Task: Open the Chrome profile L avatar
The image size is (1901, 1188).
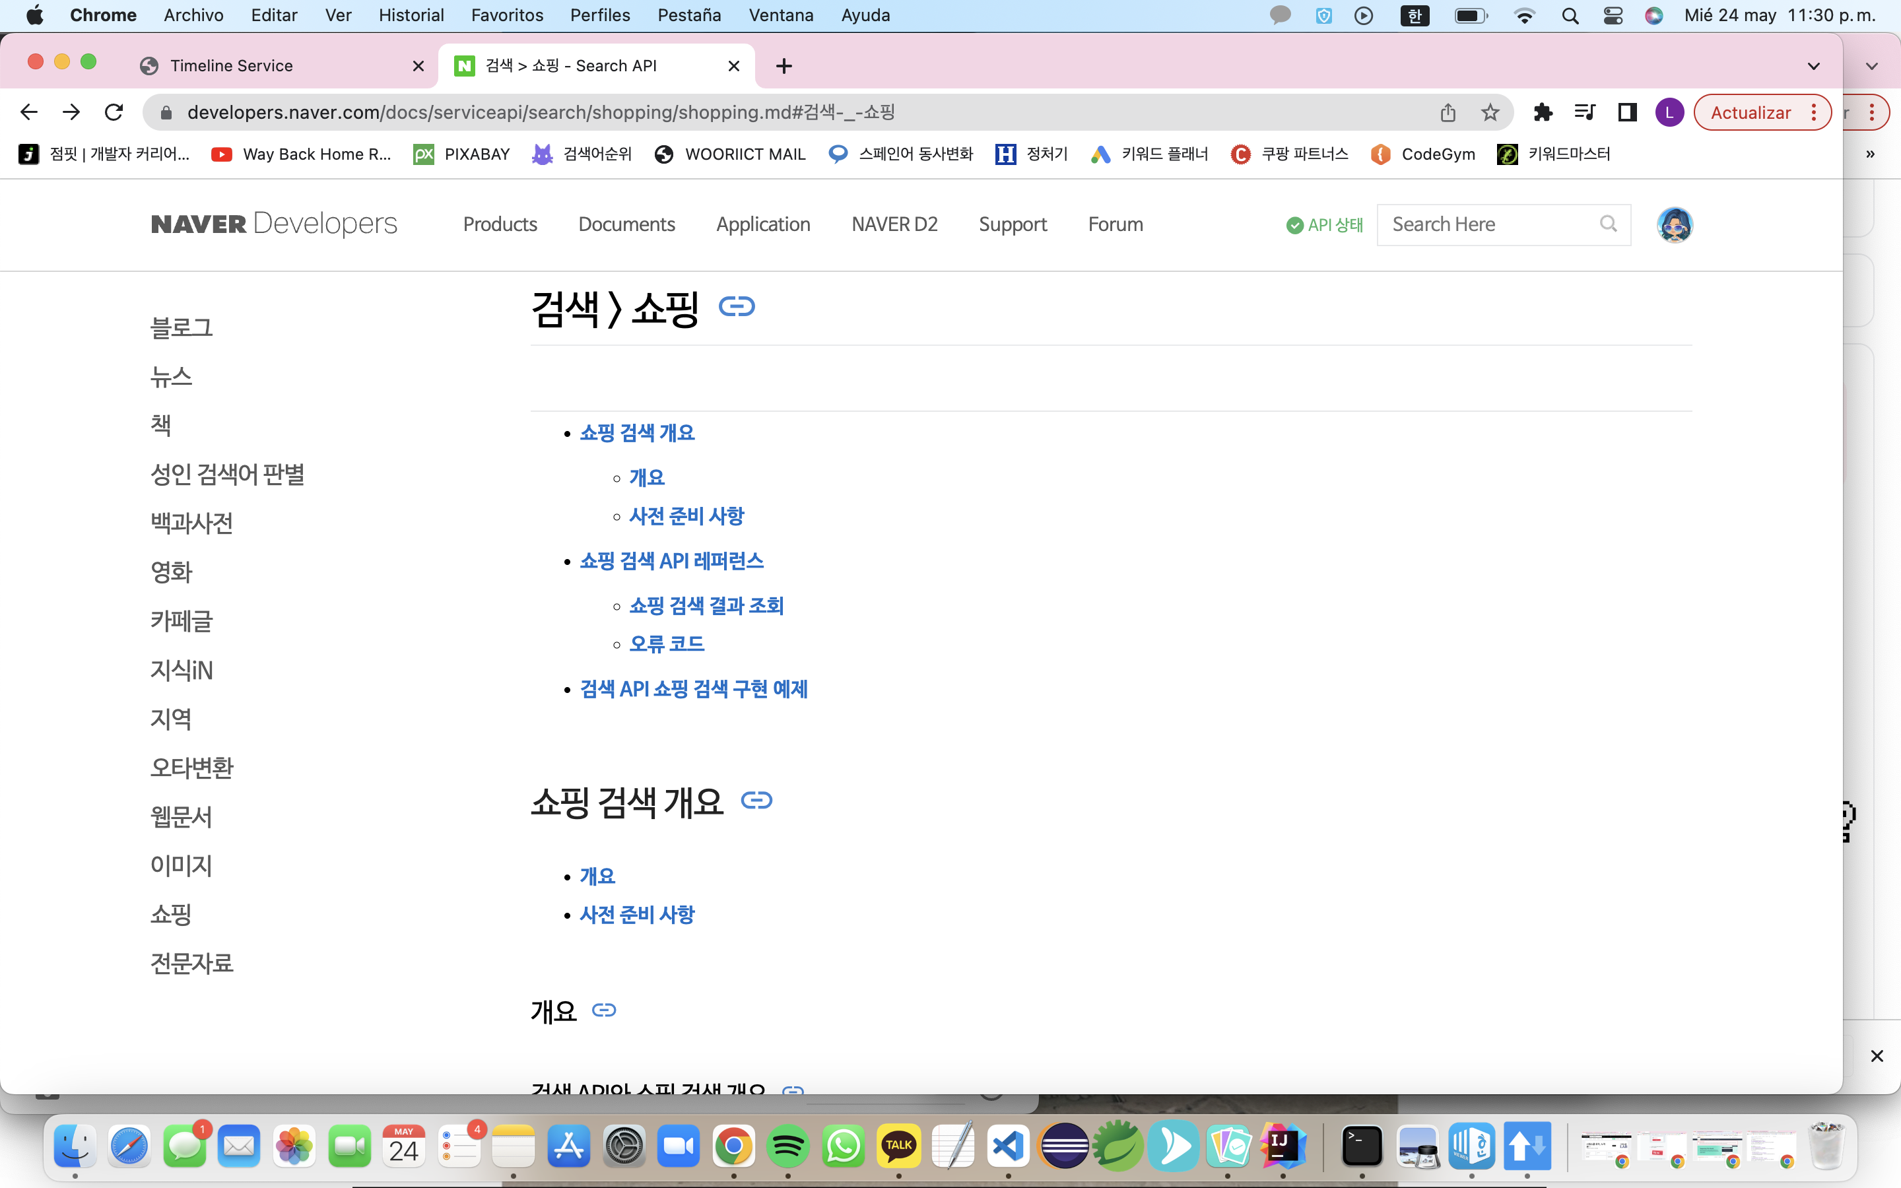Action: click(x=1669, y=112)
